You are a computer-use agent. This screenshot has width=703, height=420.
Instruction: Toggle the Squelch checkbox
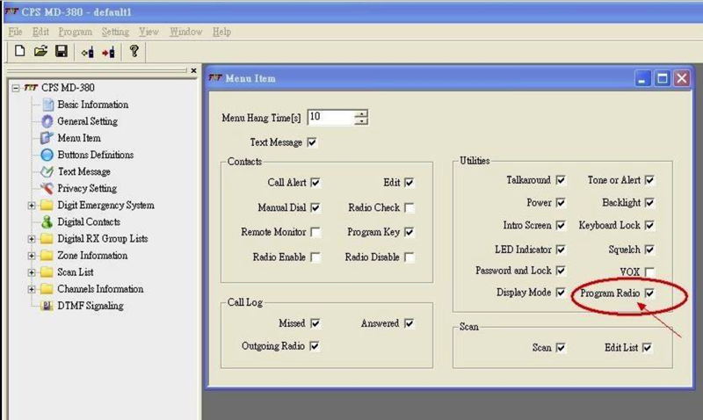click(649, 250)
